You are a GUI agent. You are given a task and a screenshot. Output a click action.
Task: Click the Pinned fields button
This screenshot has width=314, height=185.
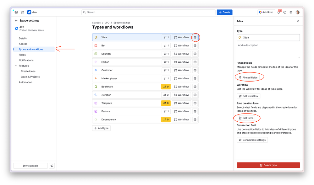point(248,77)
